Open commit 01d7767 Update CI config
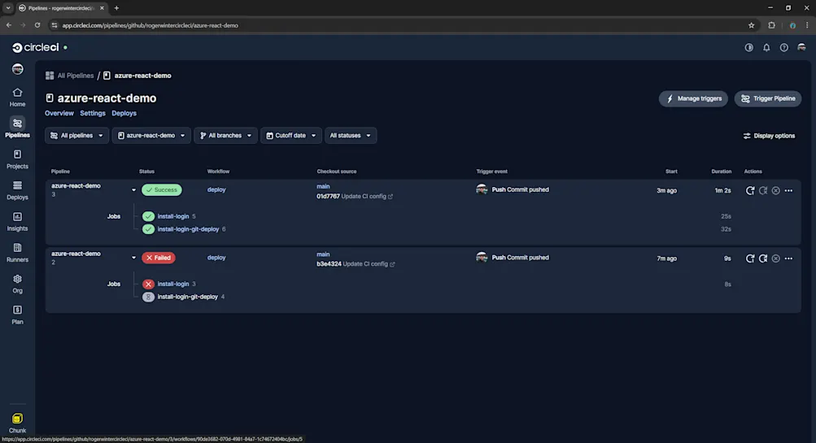816x443 pixels. click(x=355, y=196)
